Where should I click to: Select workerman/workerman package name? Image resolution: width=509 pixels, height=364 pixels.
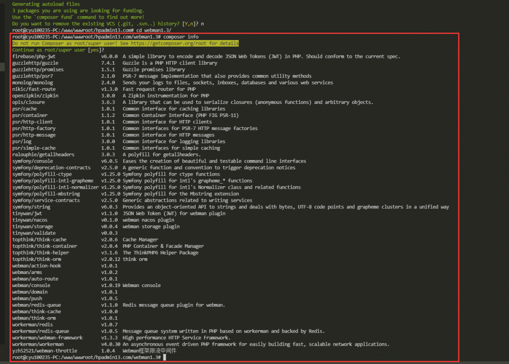click(38, 344)
